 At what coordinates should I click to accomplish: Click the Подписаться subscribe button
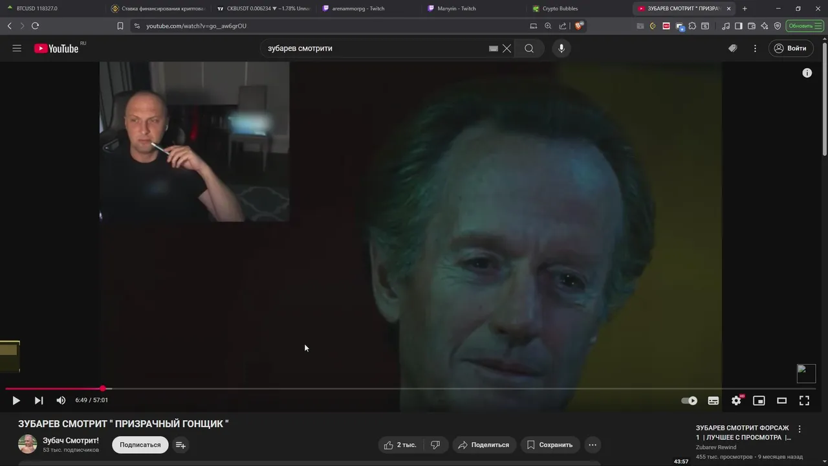click(140, 445)
